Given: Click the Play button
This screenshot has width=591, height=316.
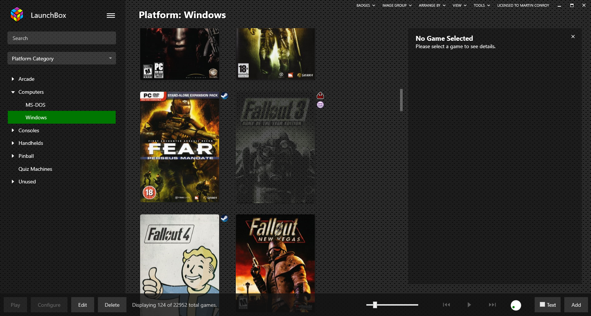Looking at the screenshot, I should click(x=16, y=305).
